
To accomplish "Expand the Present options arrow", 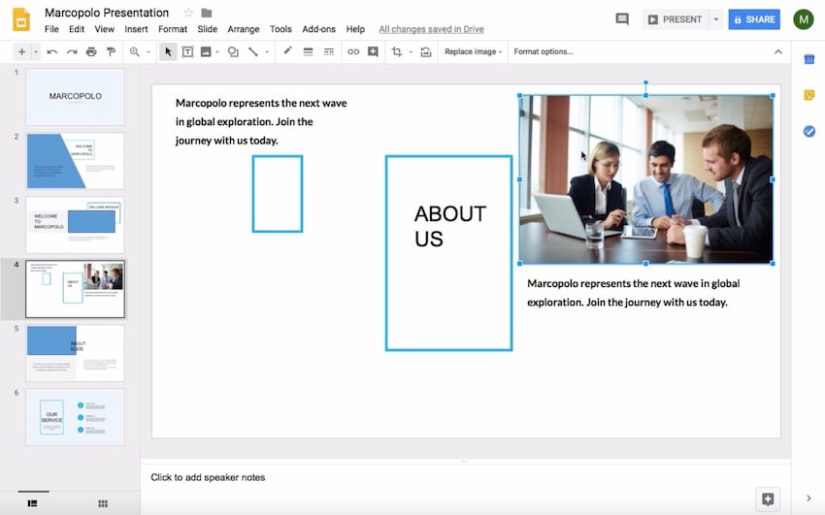I will [x=716, y=19].
